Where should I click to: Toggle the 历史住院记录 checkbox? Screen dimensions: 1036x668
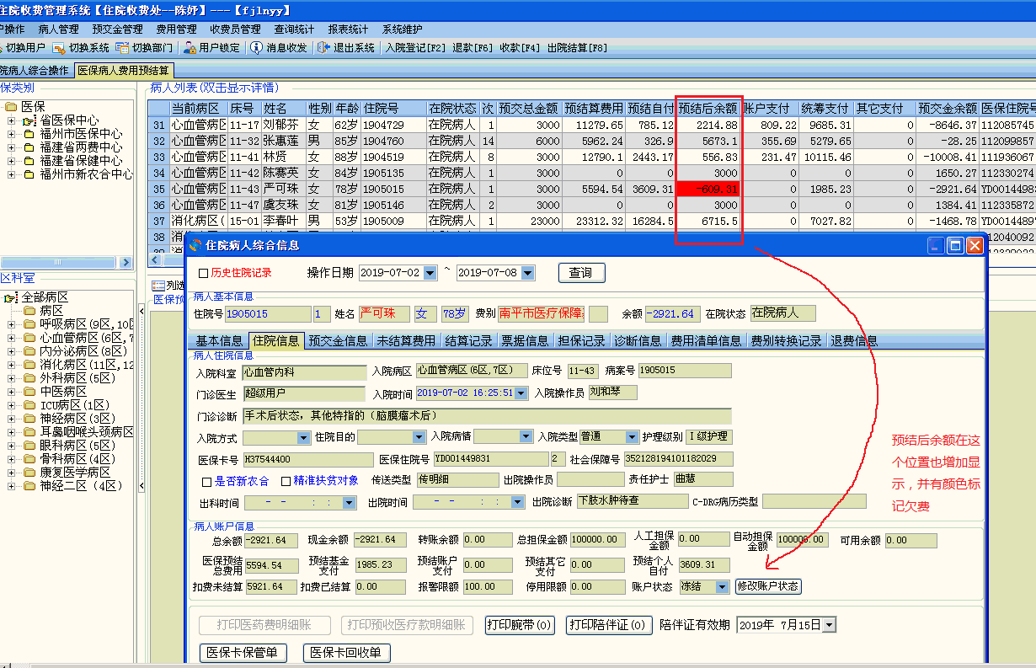(203, 273)
